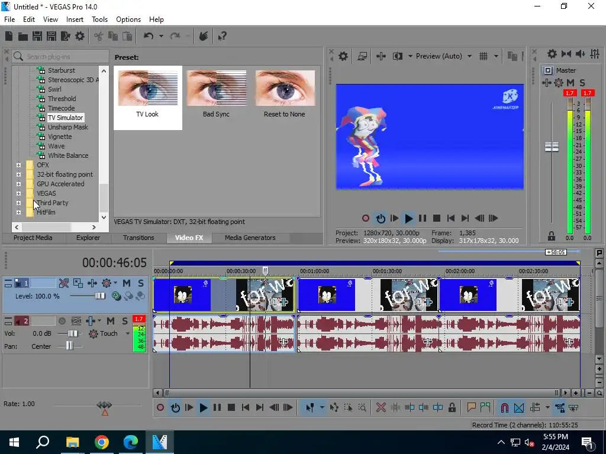
Task: Click Go to End in preview transport
Action: point(465,219)
